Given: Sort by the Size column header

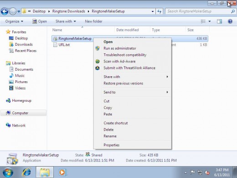Looking at the screenshot, I should point(197,30).
